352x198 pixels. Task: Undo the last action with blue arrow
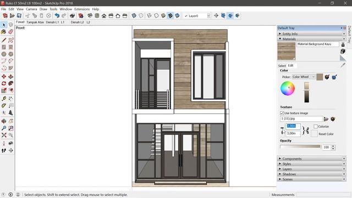click(x=57, y=16)
